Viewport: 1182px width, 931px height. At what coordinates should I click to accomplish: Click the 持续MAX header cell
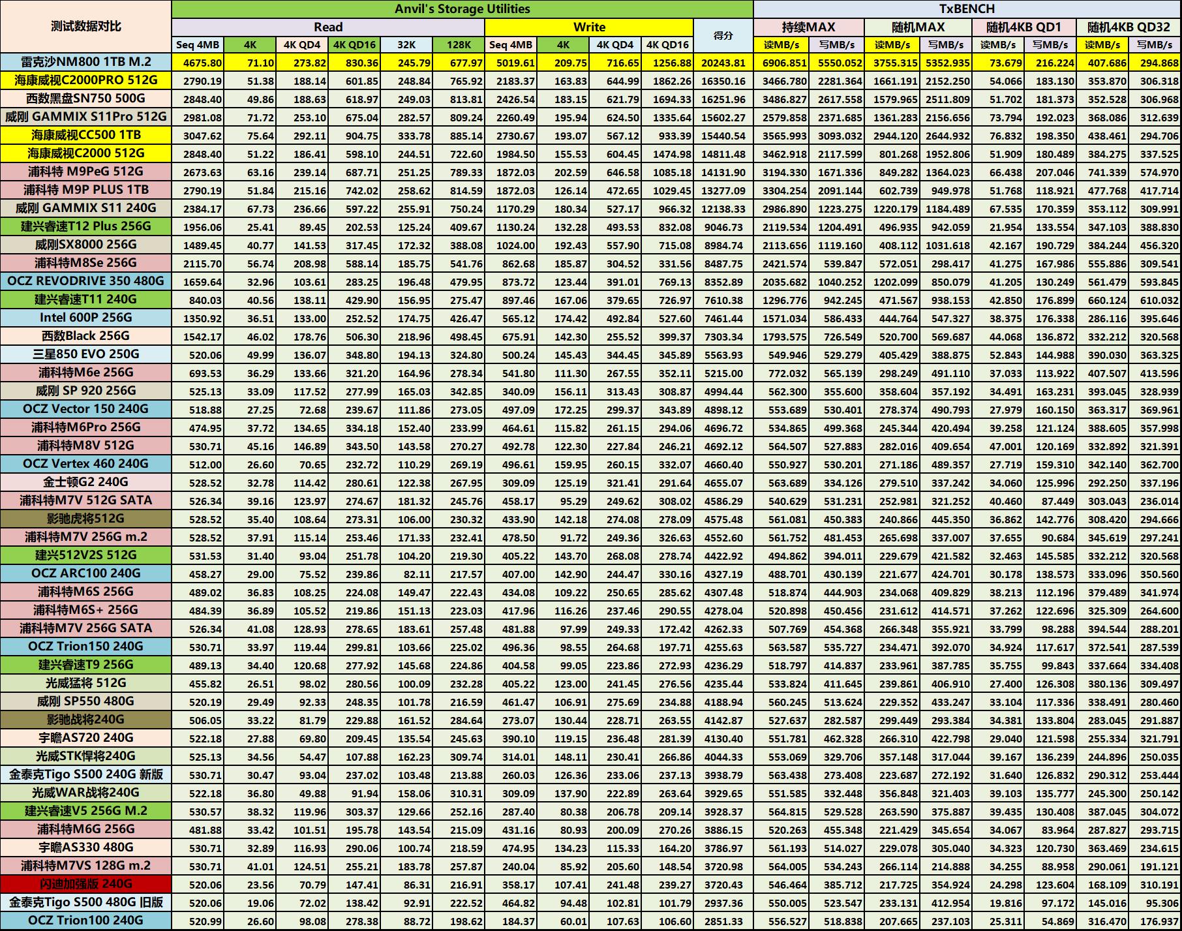809,27
